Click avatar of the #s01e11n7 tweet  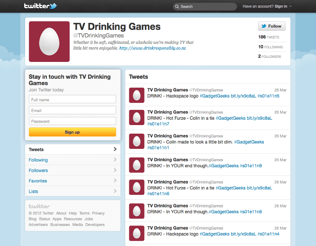[x=137, y=117]
